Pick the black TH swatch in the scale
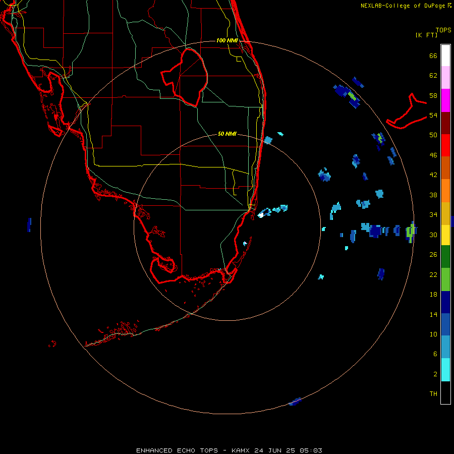This screenshot has height=454, width=454. [445, 392]
